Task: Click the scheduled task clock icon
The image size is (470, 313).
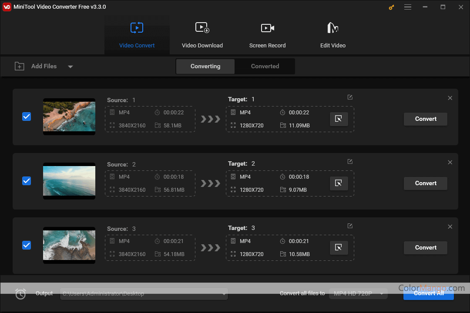Action: 20,294
